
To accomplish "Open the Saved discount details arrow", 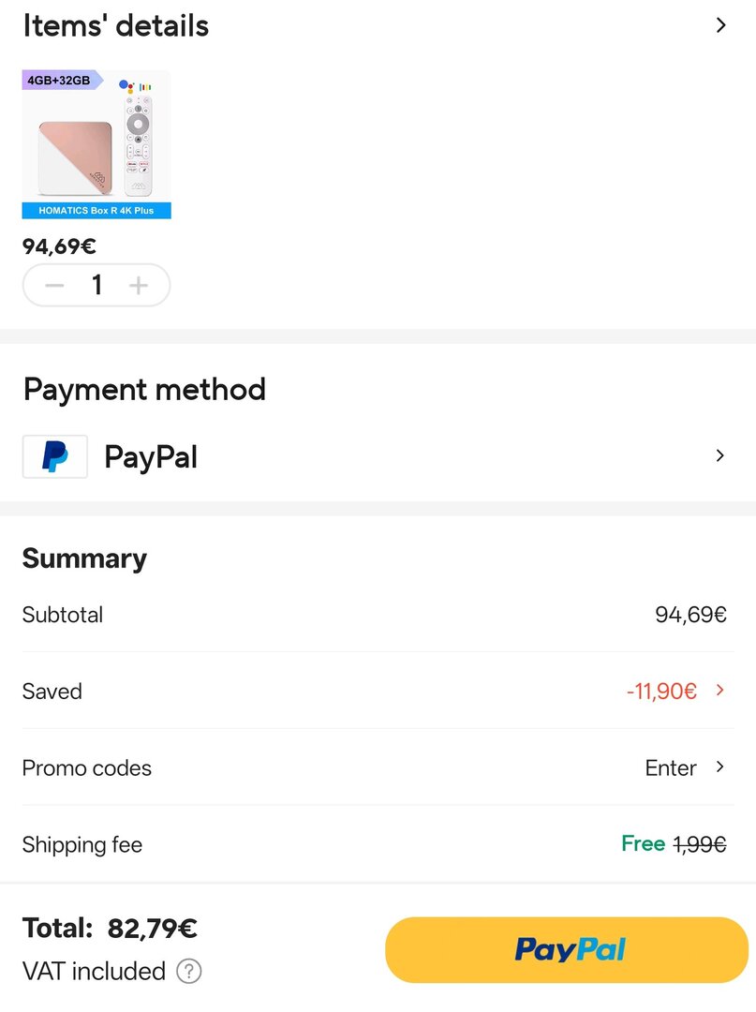I will click(719, 691).
